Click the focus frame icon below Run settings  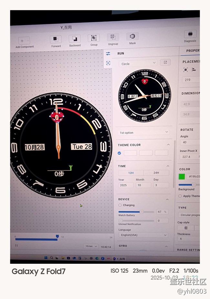pyautogui.click(x=108, y=63)
